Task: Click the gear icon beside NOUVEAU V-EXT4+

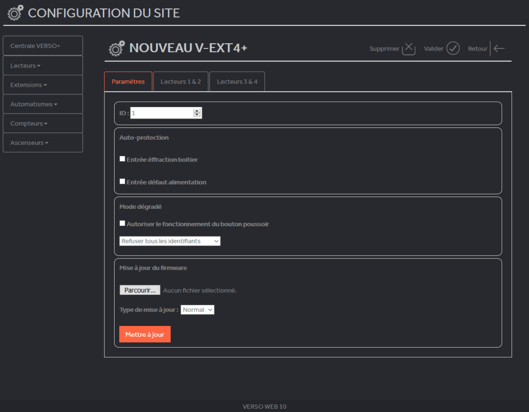Action: 117,48
